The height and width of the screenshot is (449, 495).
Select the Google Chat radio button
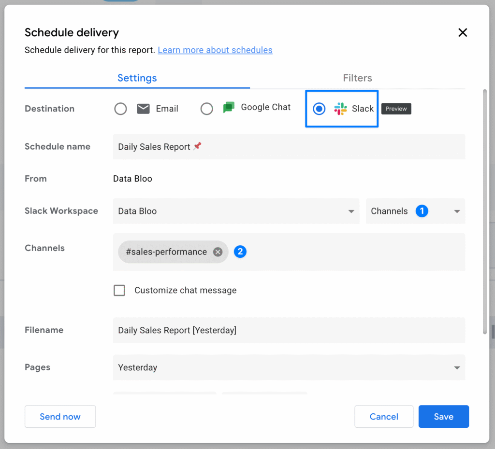[206, 109]
